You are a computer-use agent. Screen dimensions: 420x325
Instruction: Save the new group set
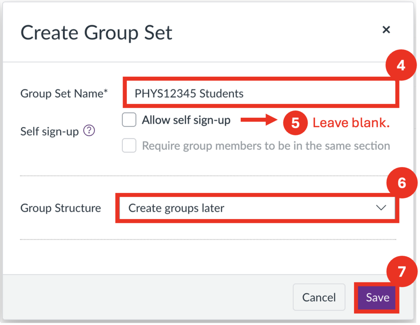[x=377, y=298]
